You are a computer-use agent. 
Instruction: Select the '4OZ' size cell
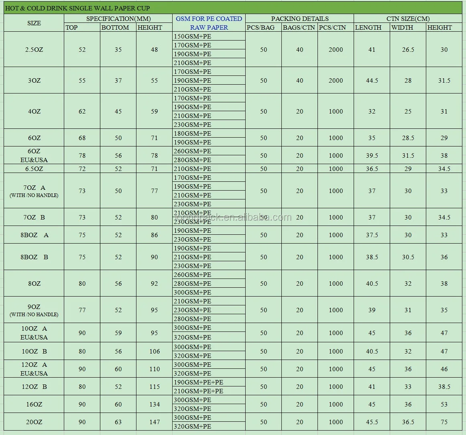pos(34,111)
